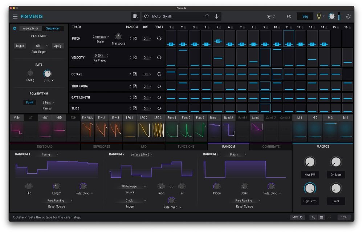Screen dimensions: 363x233
Task: Open the preset library browser icon
Action: point(135,16)
